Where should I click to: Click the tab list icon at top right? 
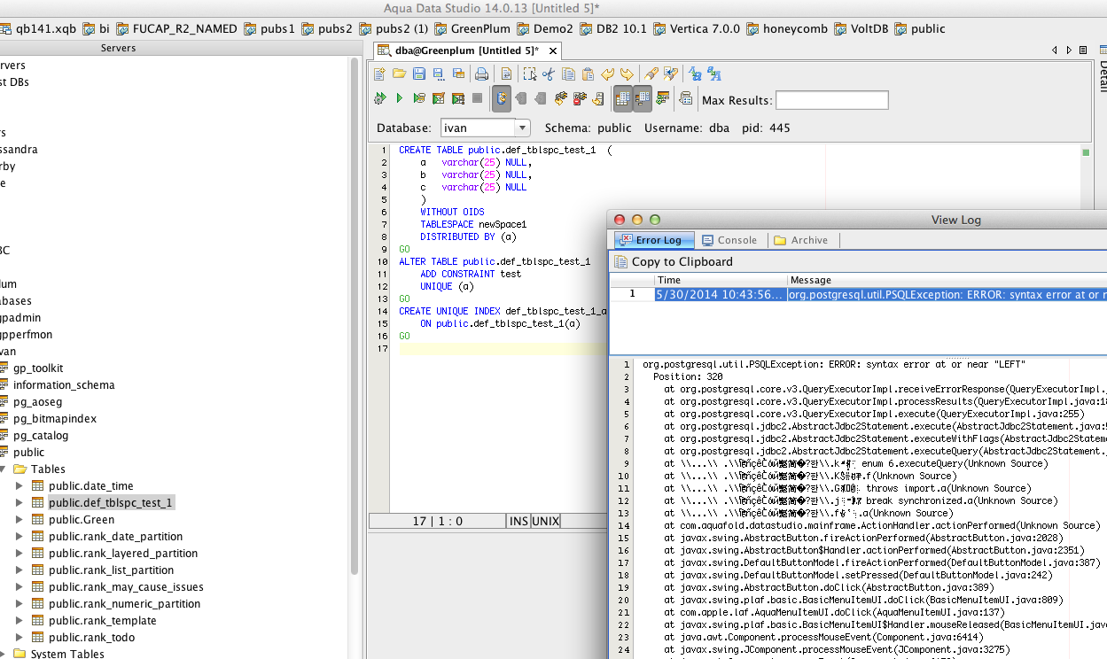coord(1085,50)
